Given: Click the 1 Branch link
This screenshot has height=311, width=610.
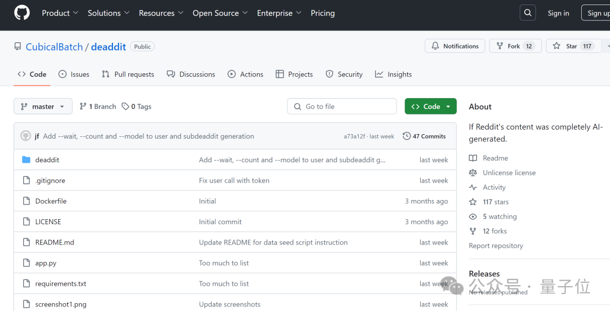Looking at the screenshot, I should (98, 106).
